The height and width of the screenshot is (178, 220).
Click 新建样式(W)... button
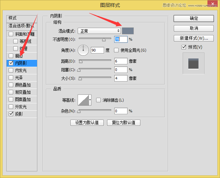[x=194, y=38]
